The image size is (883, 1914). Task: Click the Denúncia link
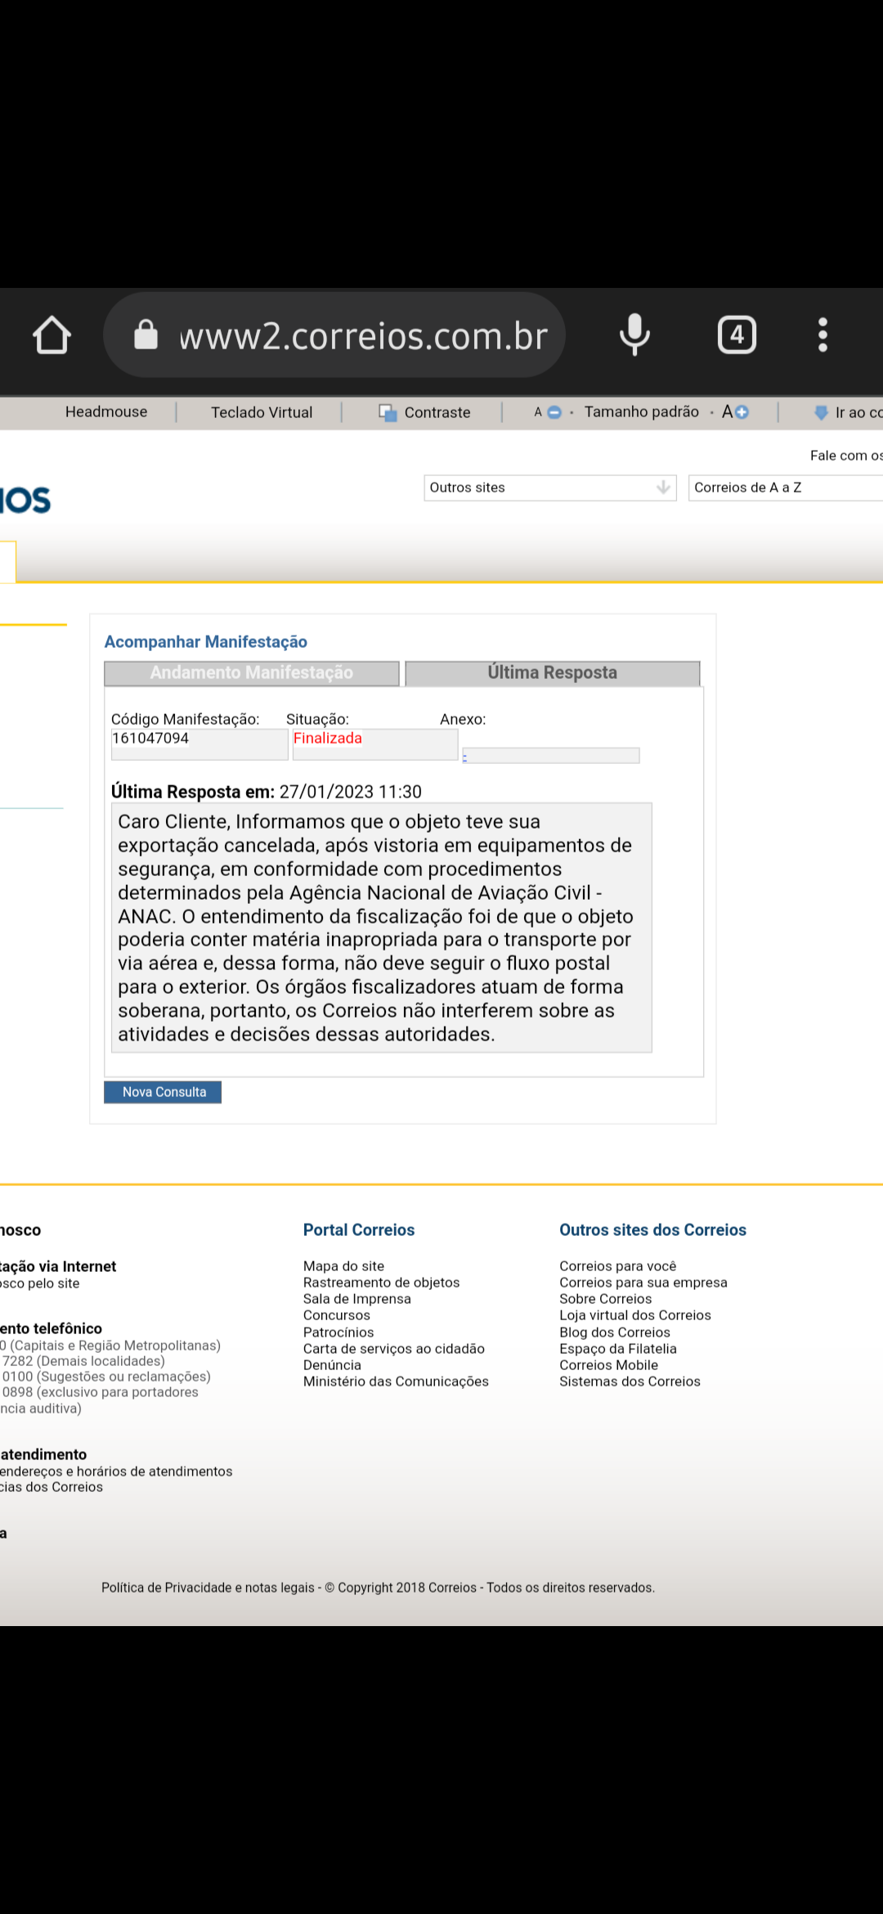tap(332, 1365)
